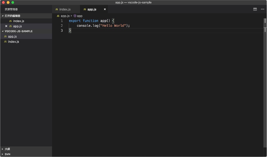
Task: Open the more actions ellipsis menu
Action: pos(262,9)
